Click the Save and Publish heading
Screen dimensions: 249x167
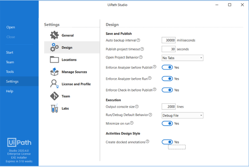click(x=119, y=33)
